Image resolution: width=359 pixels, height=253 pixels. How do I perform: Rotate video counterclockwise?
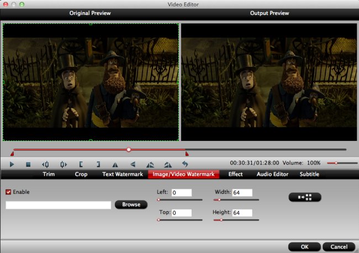(150, 165)
